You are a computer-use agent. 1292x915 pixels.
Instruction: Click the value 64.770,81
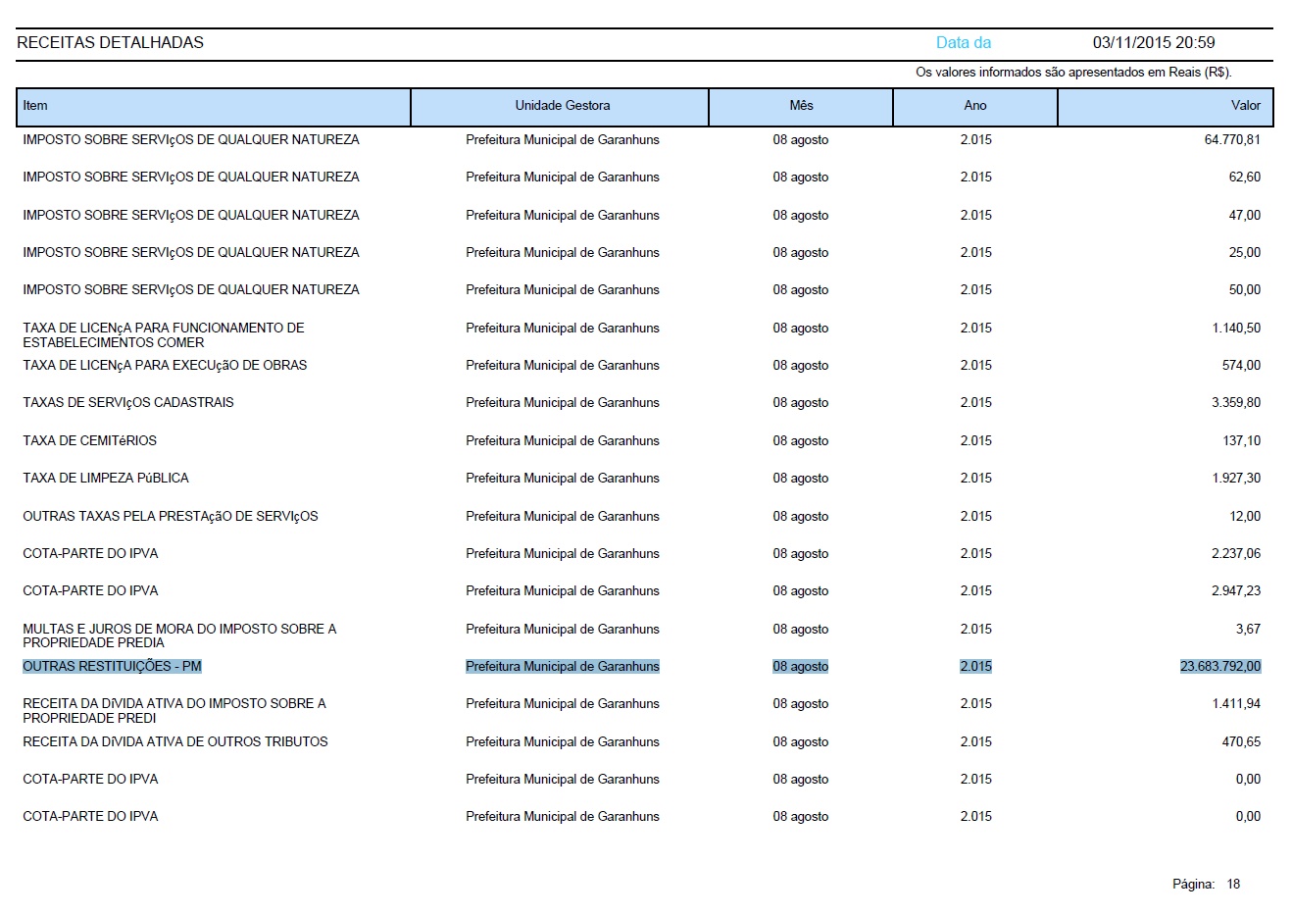click(1232, 140)
